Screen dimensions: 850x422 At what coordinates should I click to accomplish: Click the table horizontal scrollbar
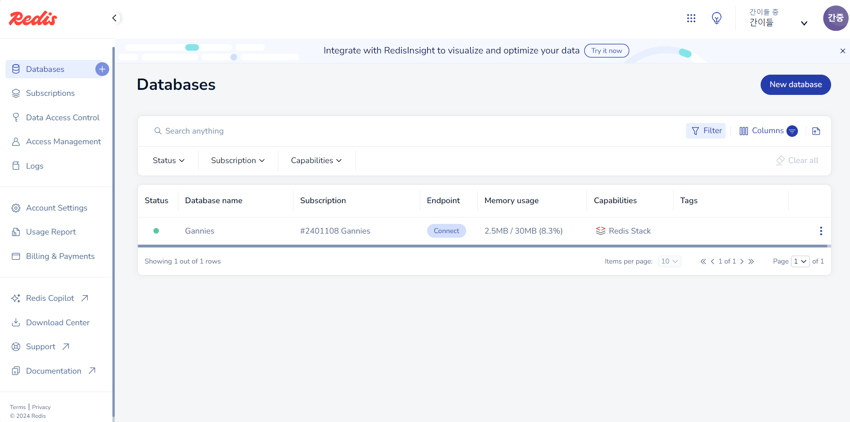[482, 246]
